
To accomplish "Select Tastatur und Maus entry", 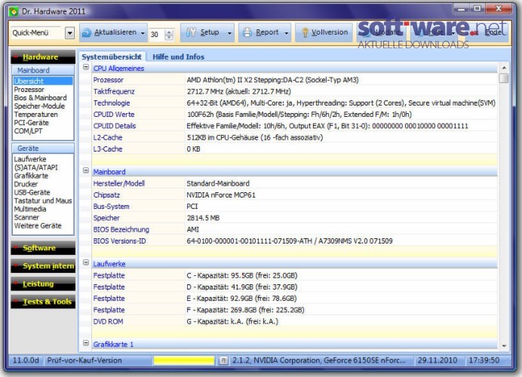I will (x=43, y=201).
